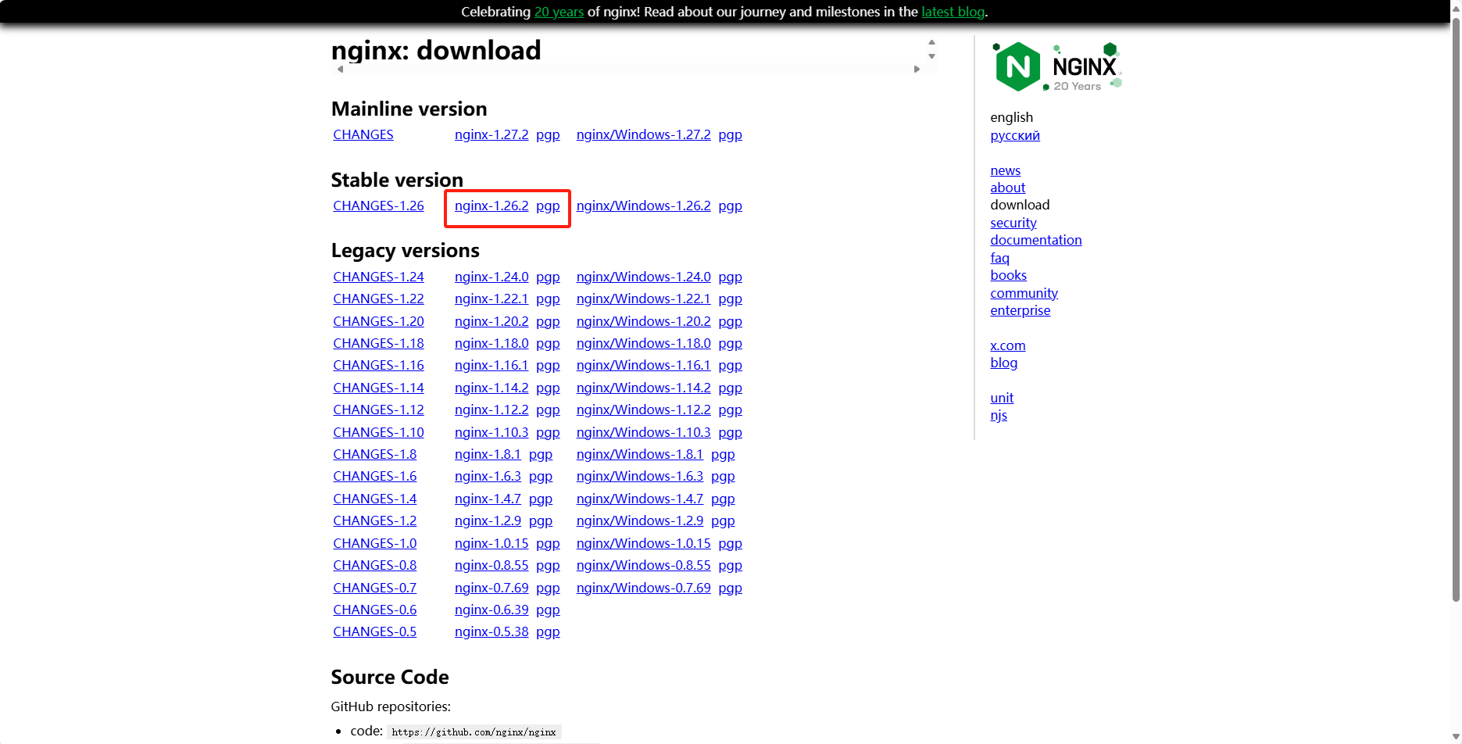Download nginx-1.14.2 source
1462x744 pixels.
click(x=492, y=388)
